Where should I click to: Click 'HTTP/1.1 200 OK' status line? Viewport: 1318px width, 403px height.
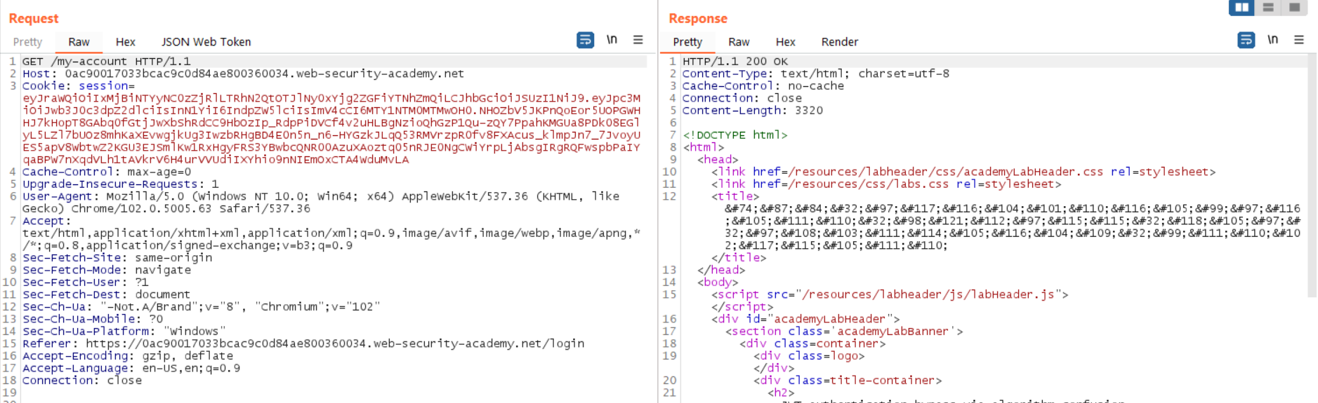[735, 62]
